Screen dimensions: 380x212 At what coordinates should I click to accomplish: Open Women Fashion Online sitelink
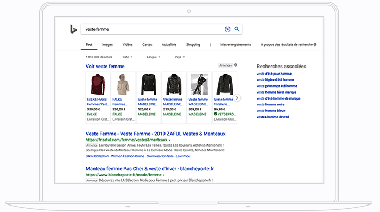(x=128, y=156)
